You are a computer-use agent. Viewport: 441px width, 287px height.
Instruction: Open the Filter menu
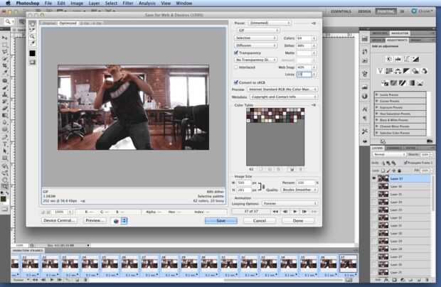(x=128, y=4)
